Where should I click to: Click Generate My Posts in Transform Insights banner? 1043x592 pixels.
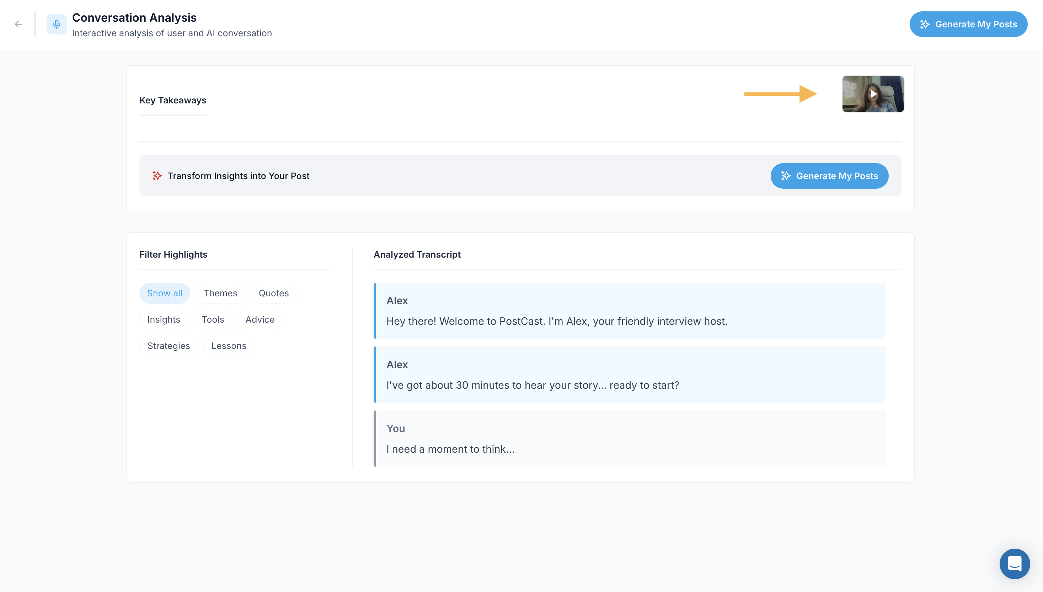tap(829, 176)
